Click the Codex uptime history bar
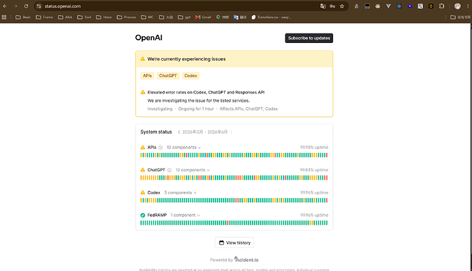472x271 pixels. (x=234, y=200)
